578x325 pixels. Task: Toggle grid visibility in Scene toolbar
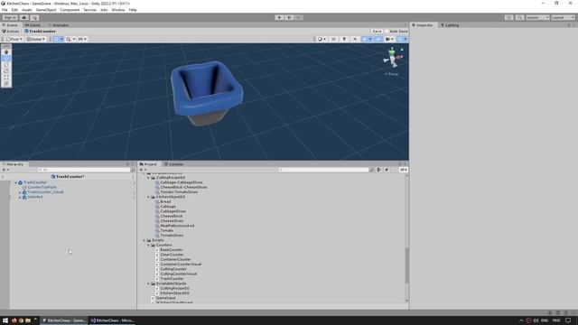click(56, 39)
